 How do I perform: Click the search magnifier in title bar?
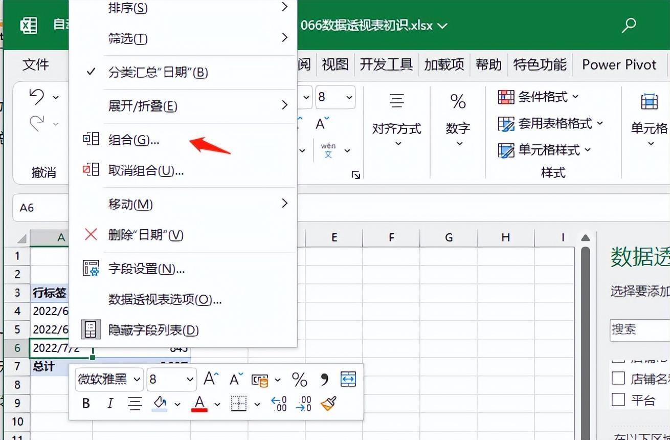click(x=629, y=25)
